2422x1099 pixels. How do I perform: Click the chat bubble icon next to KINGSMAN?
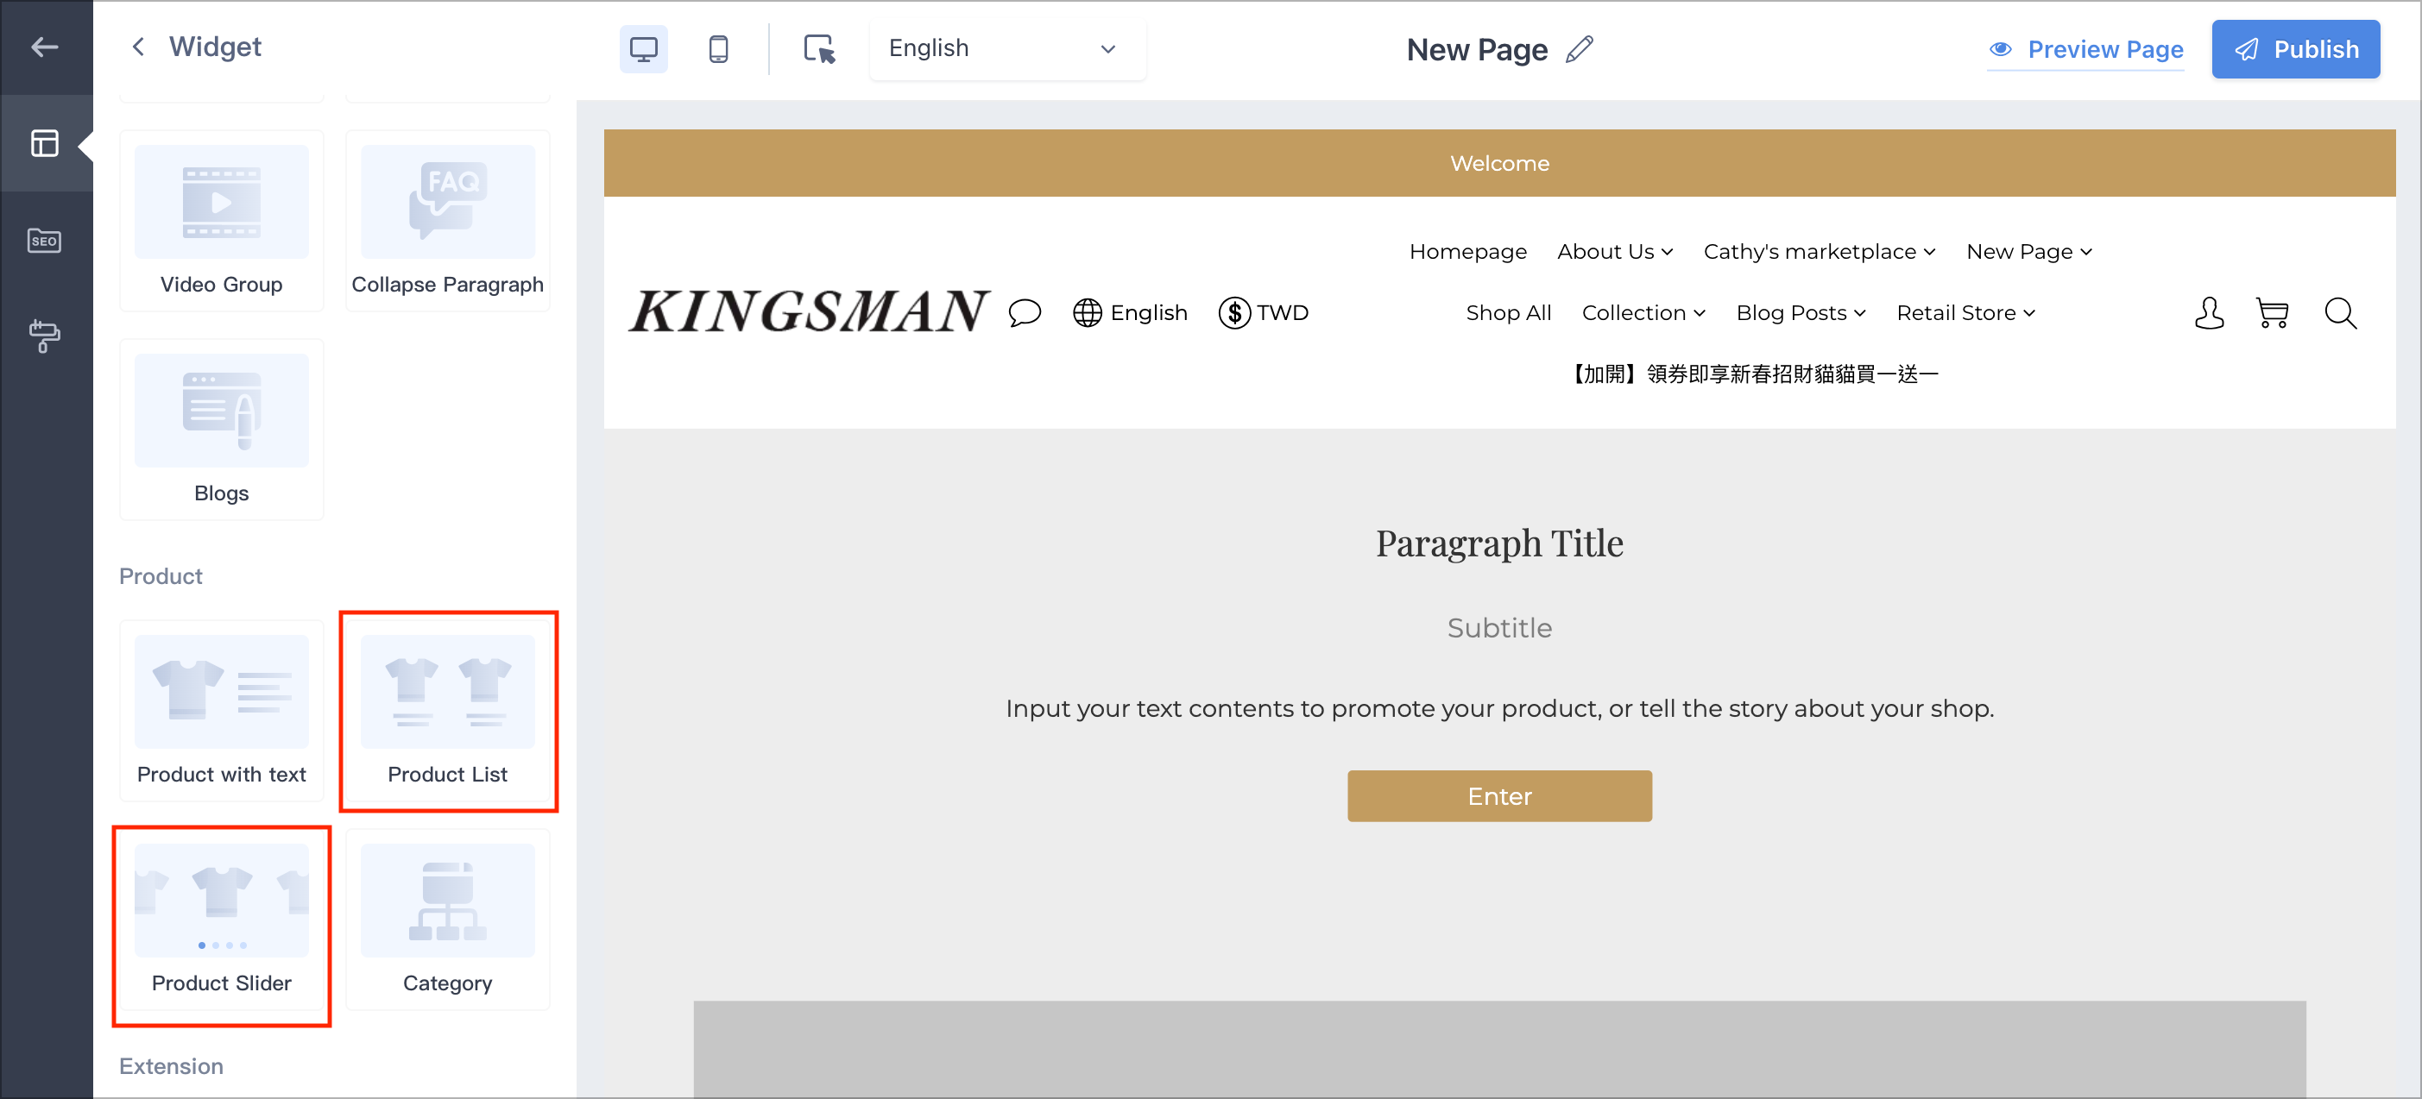tap(1025, 313)
